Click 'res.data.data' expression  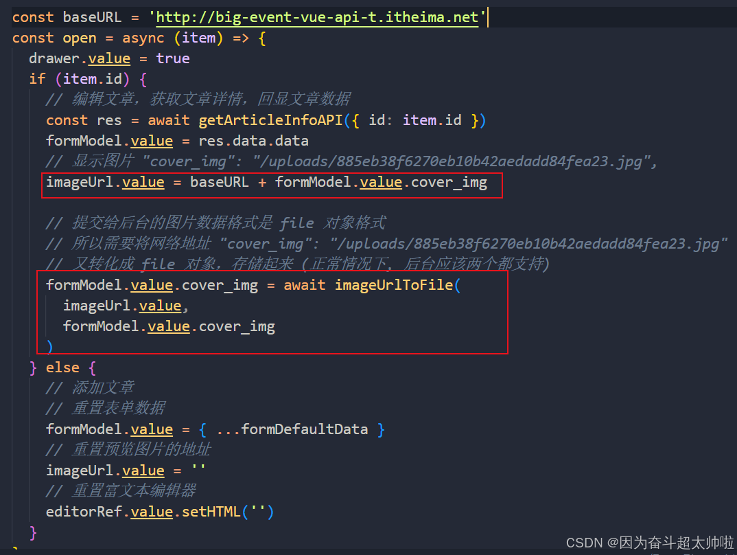coord(253,141)
